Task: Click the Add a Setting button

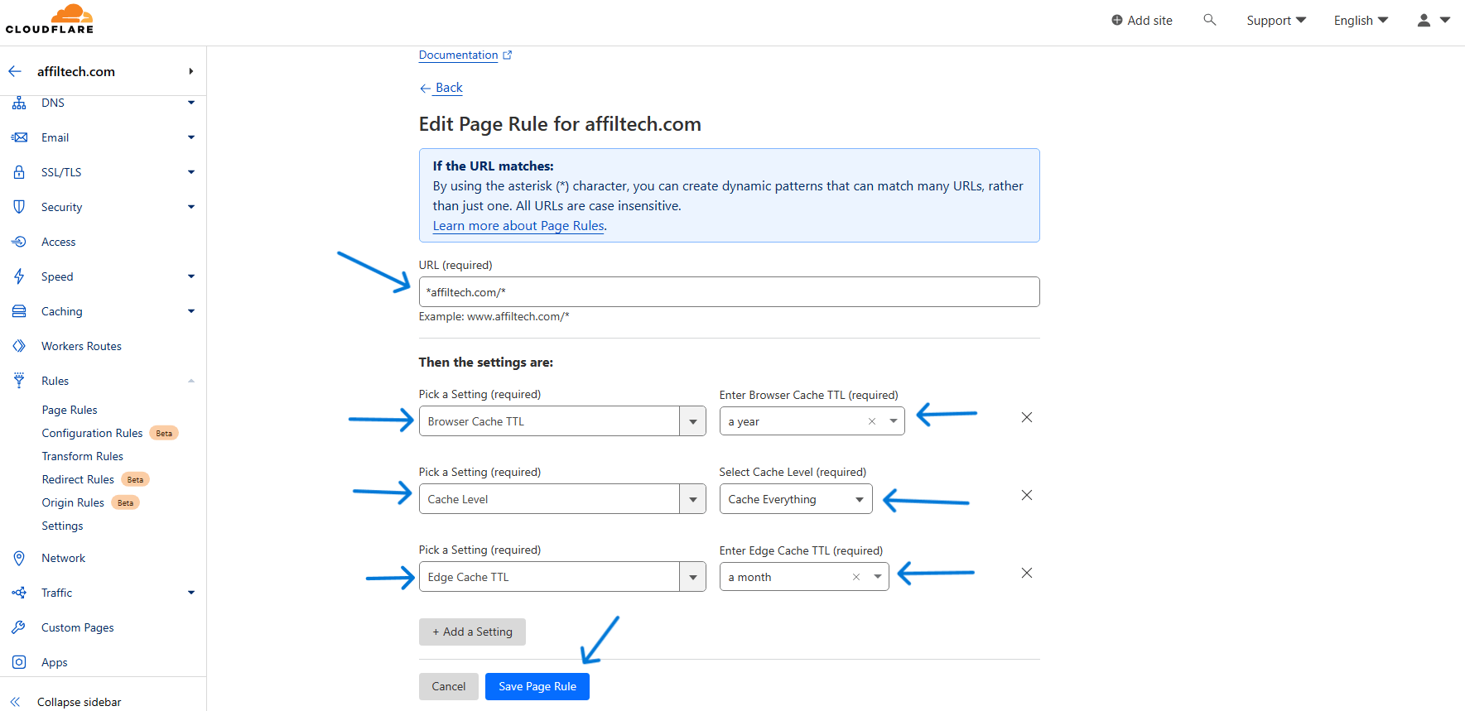Action: coord(472,632)
